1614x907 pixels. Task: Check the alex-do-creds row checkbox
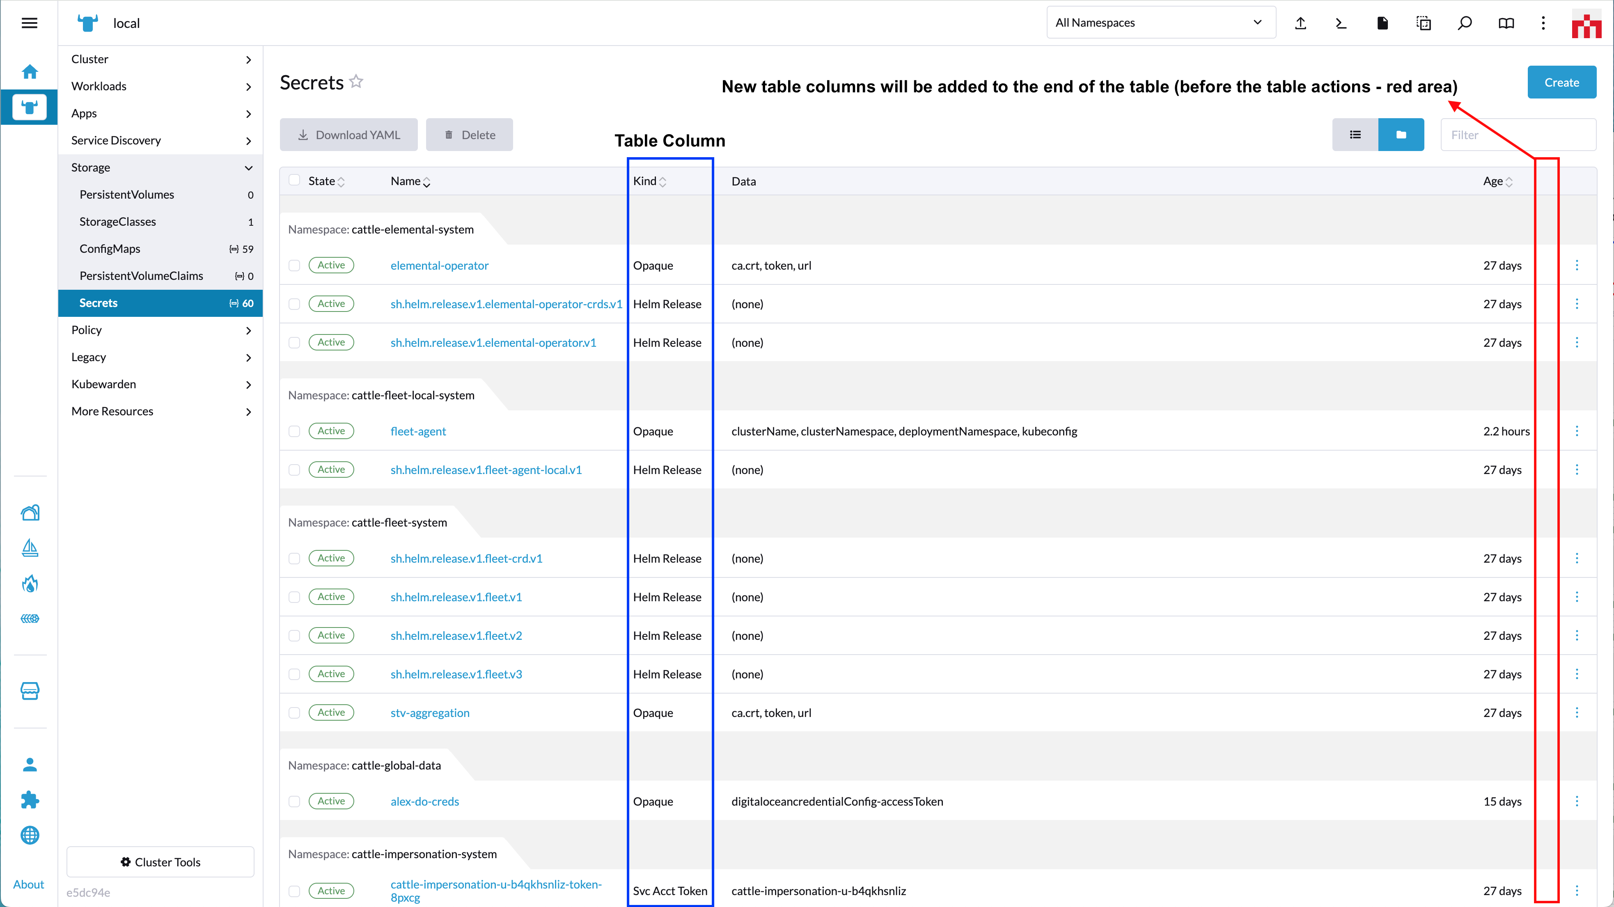pyautogui.click(x=294, y=801)
